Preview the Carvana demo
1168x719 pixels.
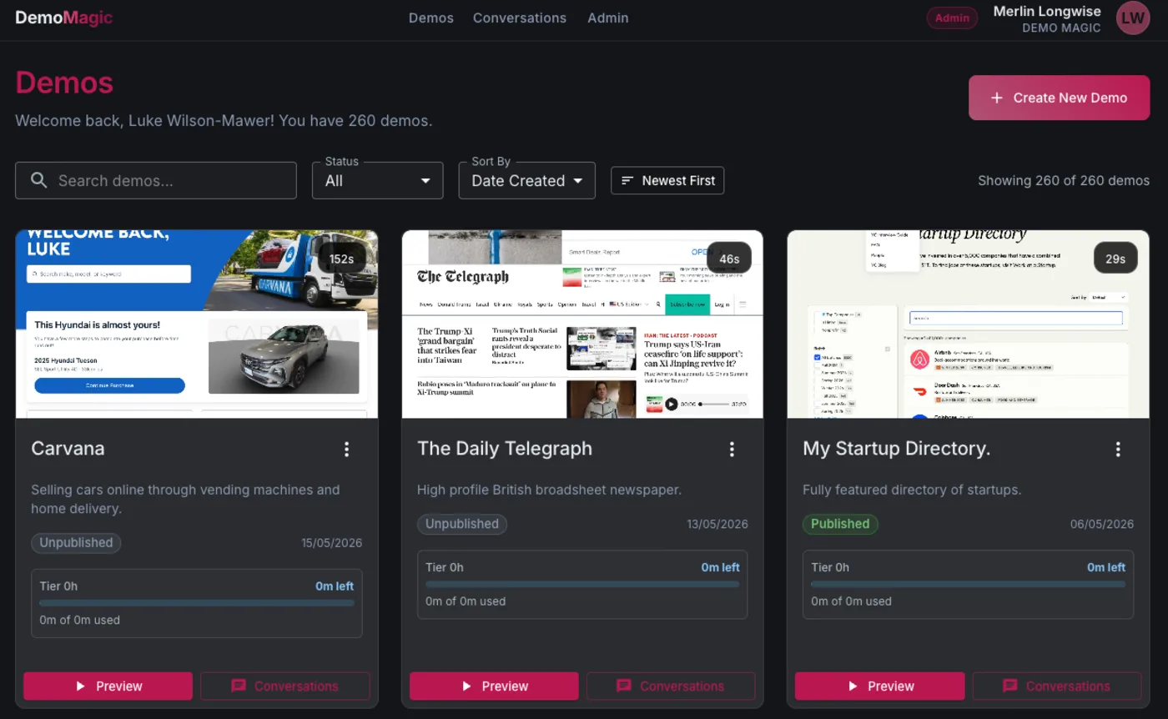coord(108,686)
